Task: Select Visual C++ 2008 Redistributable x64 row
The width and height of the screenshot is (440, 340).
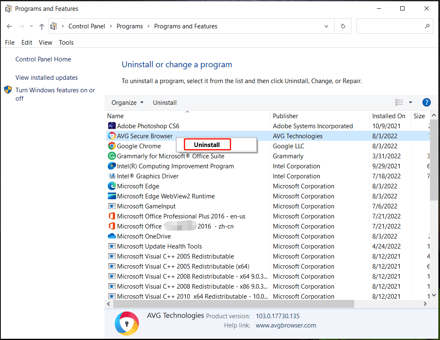Action: point(268,277)
